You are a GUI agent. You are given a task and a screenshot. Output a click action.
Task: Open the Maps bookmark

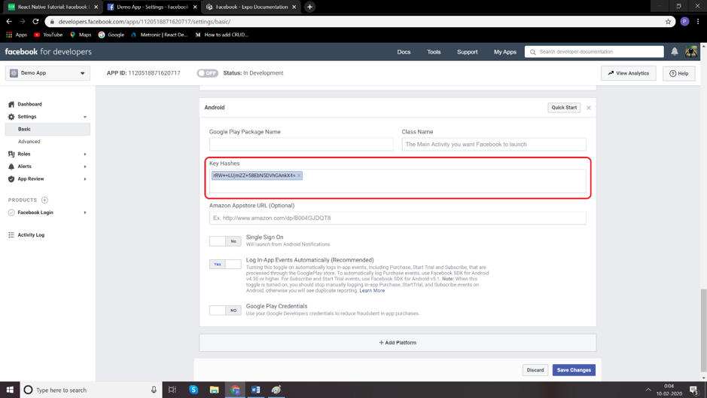81,35
